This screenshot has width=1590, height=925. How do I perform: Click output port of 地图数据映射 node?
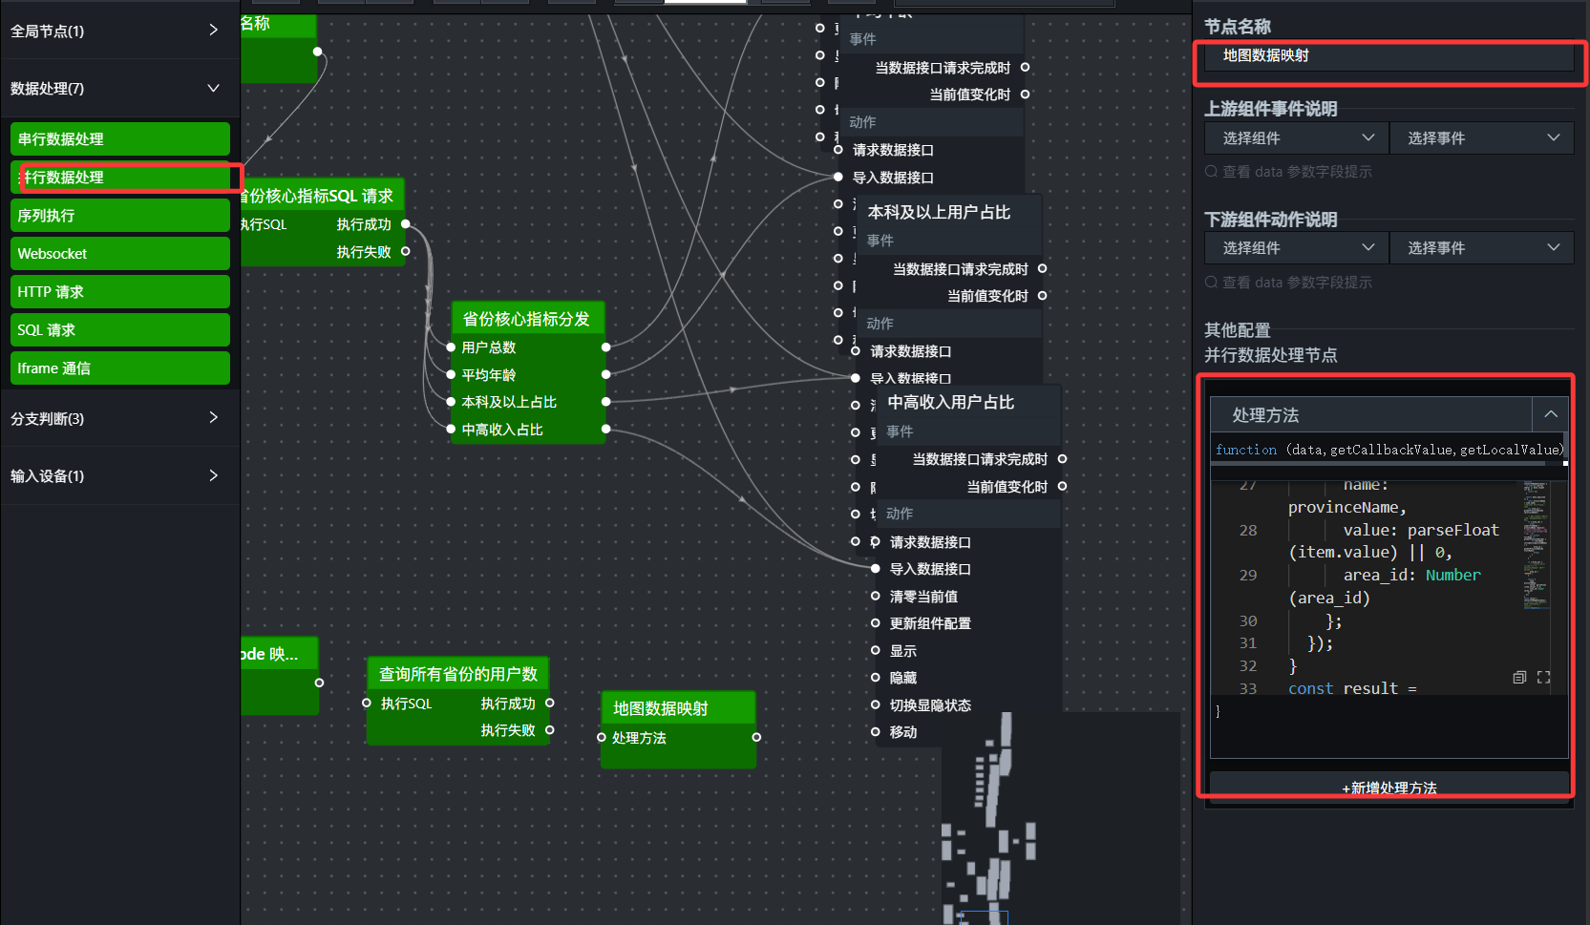(x=756, y=737)
